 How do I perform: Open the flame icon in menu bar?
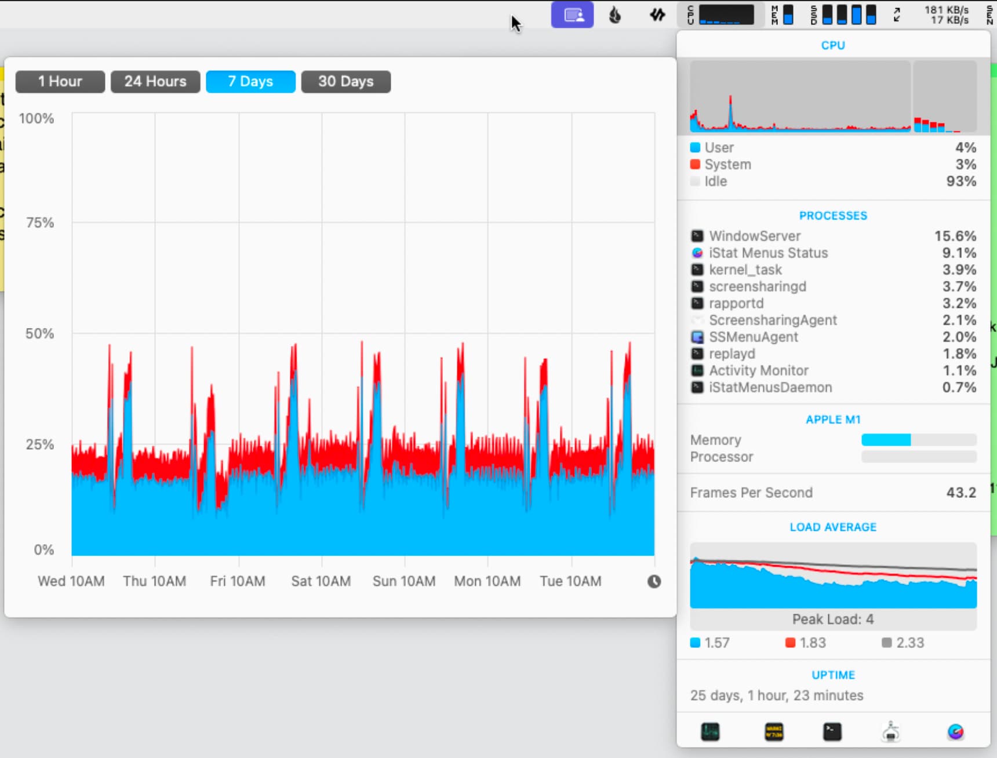[615, 15]
